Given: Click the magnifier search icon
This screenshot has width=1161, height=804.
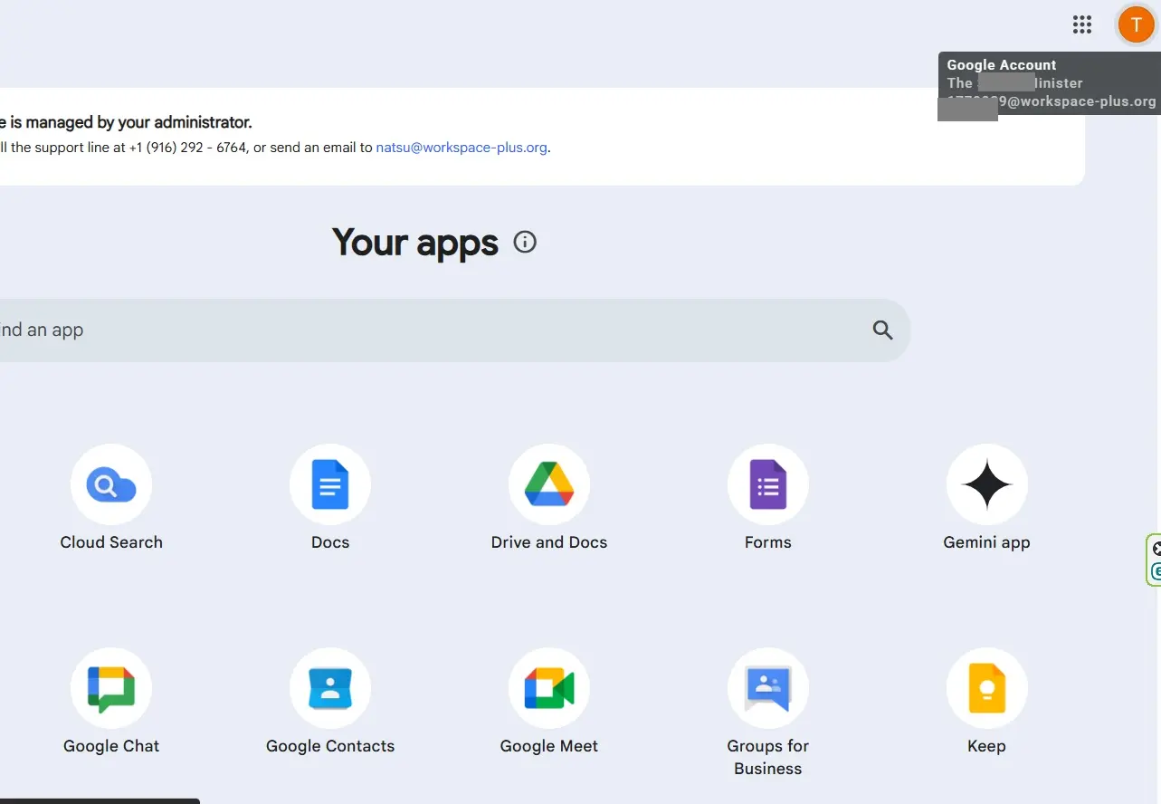Looking at the screenshot, I should tap(883, 330).
